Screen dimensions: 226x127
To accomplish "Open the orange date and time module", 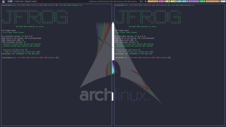I will click(x=213, y=1).
